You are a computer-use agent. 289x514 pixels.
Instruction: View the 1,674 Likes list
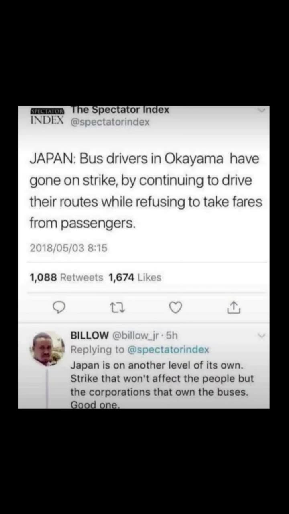tap(135, 277)
